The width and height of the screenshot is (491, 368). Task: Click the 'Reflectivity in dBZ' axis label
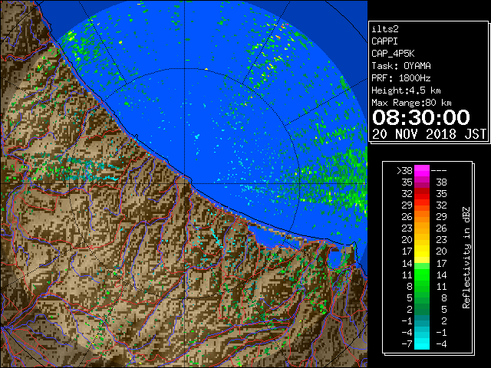466,258
